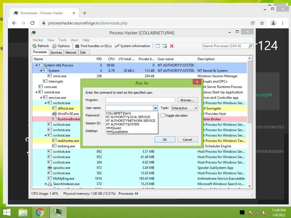Viewport: 291px width, 218px height.
Task: Open Chrome three-dot menu
Action: pos(282,23)
